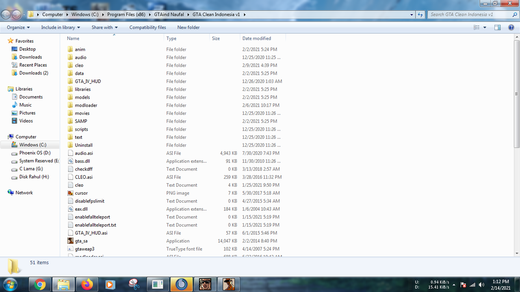Select the eax.dll file icon
Viewport: 520px width, 292px height.
[x=70, y=209]
